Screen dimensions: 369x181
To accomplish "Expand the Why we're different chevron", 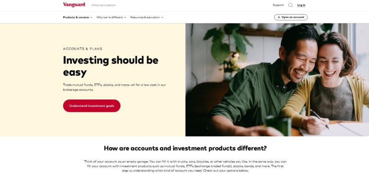I will pos(125,18).
